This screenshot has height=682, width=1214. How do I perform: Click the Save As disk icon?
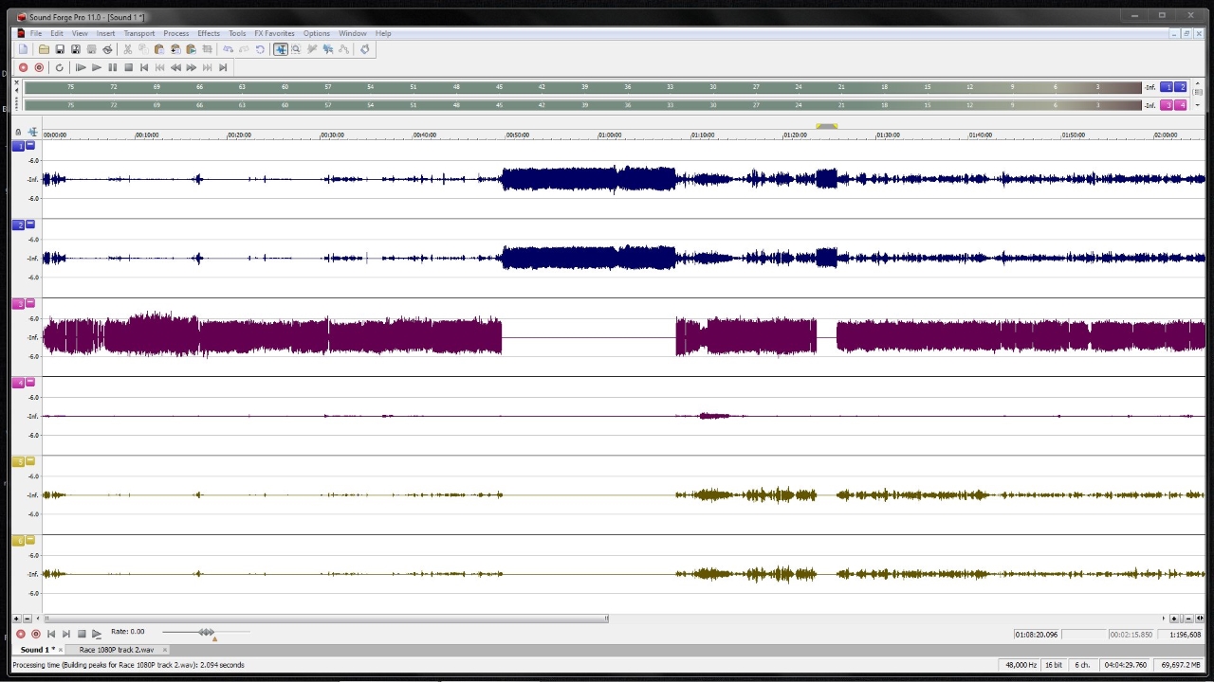76,49
